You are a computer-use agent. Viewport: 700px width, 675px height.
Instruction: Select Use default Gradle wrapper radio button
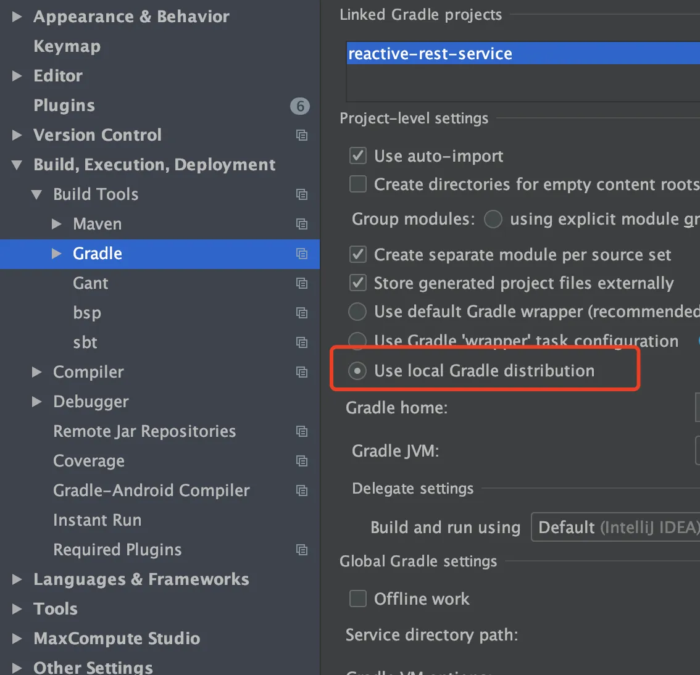point(357,312)
